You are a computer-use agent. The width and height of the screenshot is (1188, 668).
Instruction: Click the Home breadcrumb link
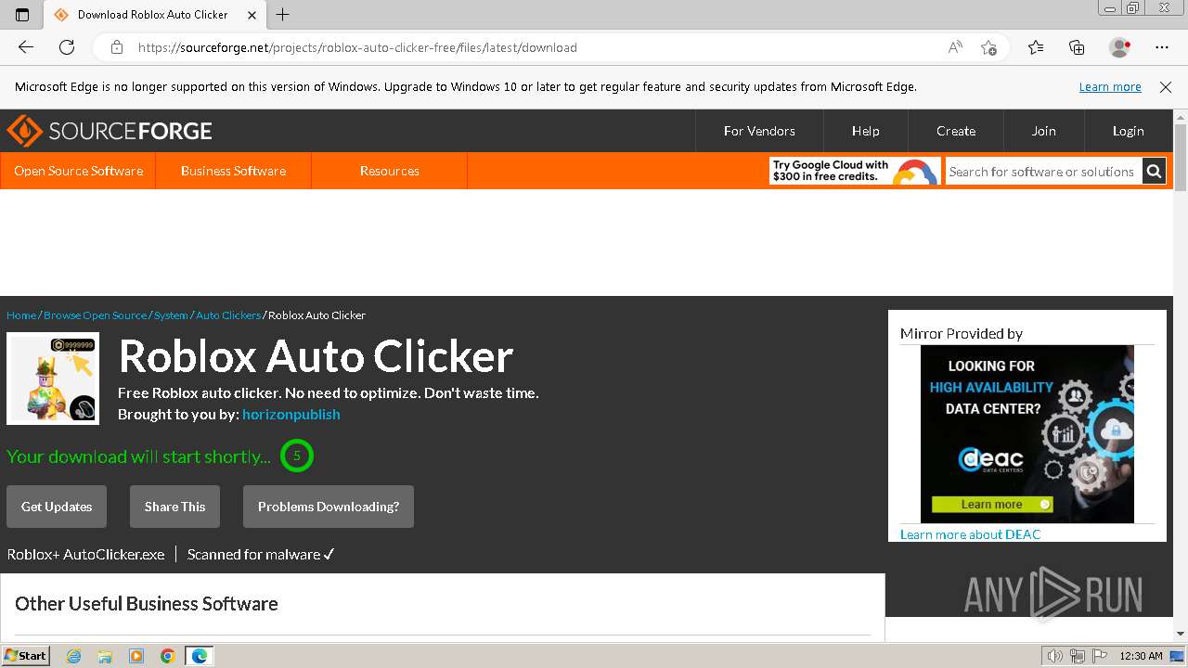click(x=21, y=315)
